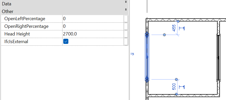Viewport: 226px width, 100px height.
Task: Click the grip at the lower window reference line
Action: 176,79
